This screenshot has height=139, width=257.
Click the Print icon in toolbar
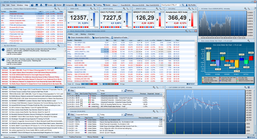click(x=41, y=5)
